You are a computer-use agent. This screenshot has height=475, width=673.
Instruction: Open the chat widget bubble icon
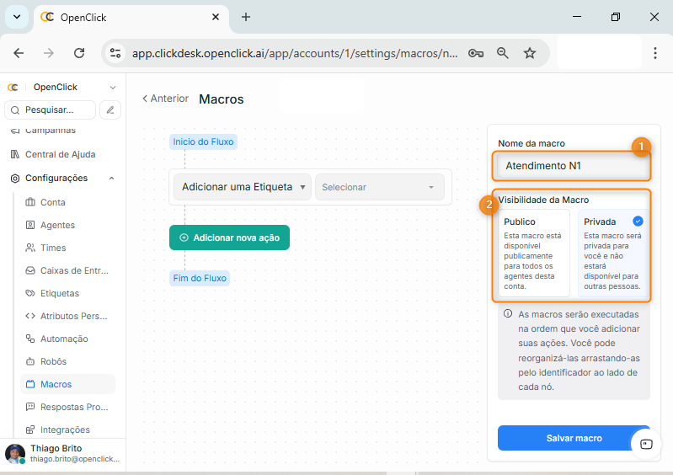[x=646, y=444]
